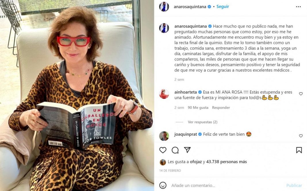This screenshot has height=191, width=307.
Task: Share the post via the paper plane icon
Action: coord(187,150)
